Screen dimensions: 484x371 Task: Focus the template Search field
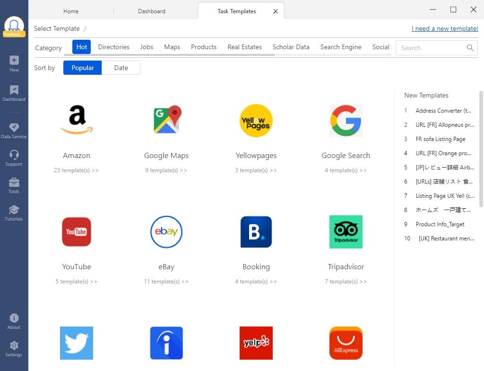coord(436,48)
